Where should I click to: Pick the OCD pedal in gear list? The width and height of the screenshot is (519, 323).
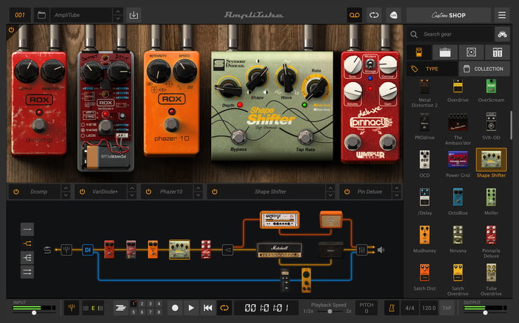click(x=425, y=164)
